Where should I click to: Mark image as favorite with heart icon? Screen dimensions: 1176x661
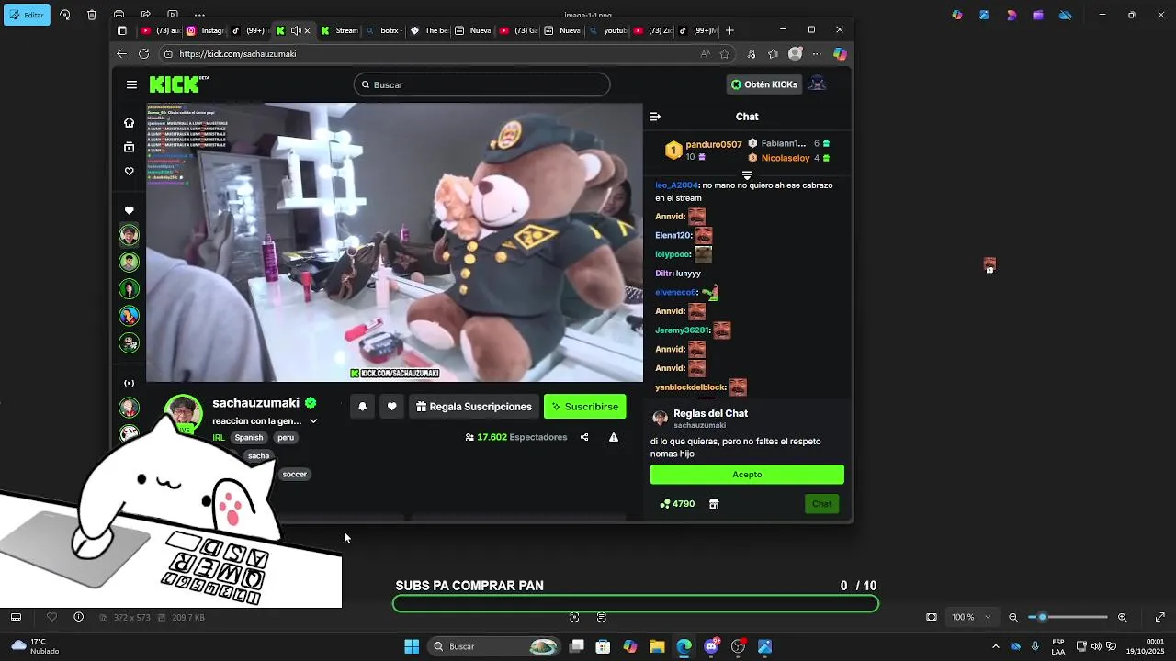[x=51, y=617]
